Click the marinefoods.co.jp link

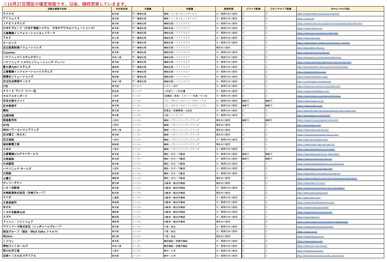pos(313,91)
